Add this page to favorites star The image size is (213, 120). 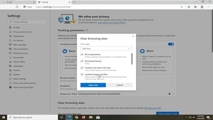point(182,7)
